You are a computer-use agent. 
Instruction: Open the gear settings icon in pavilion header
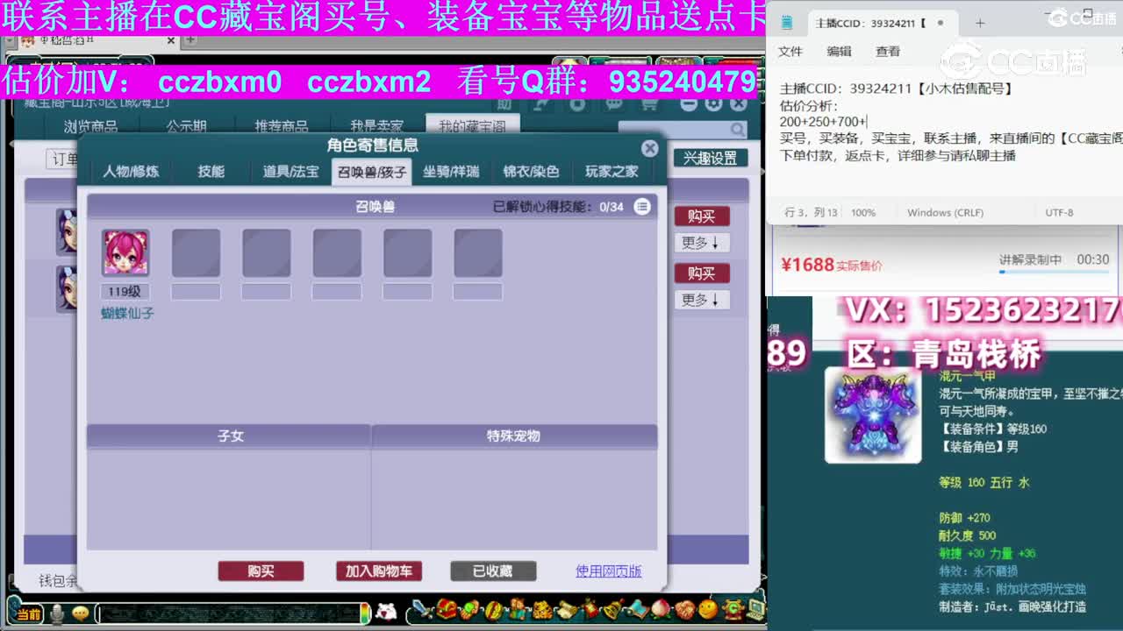point(713,103)
